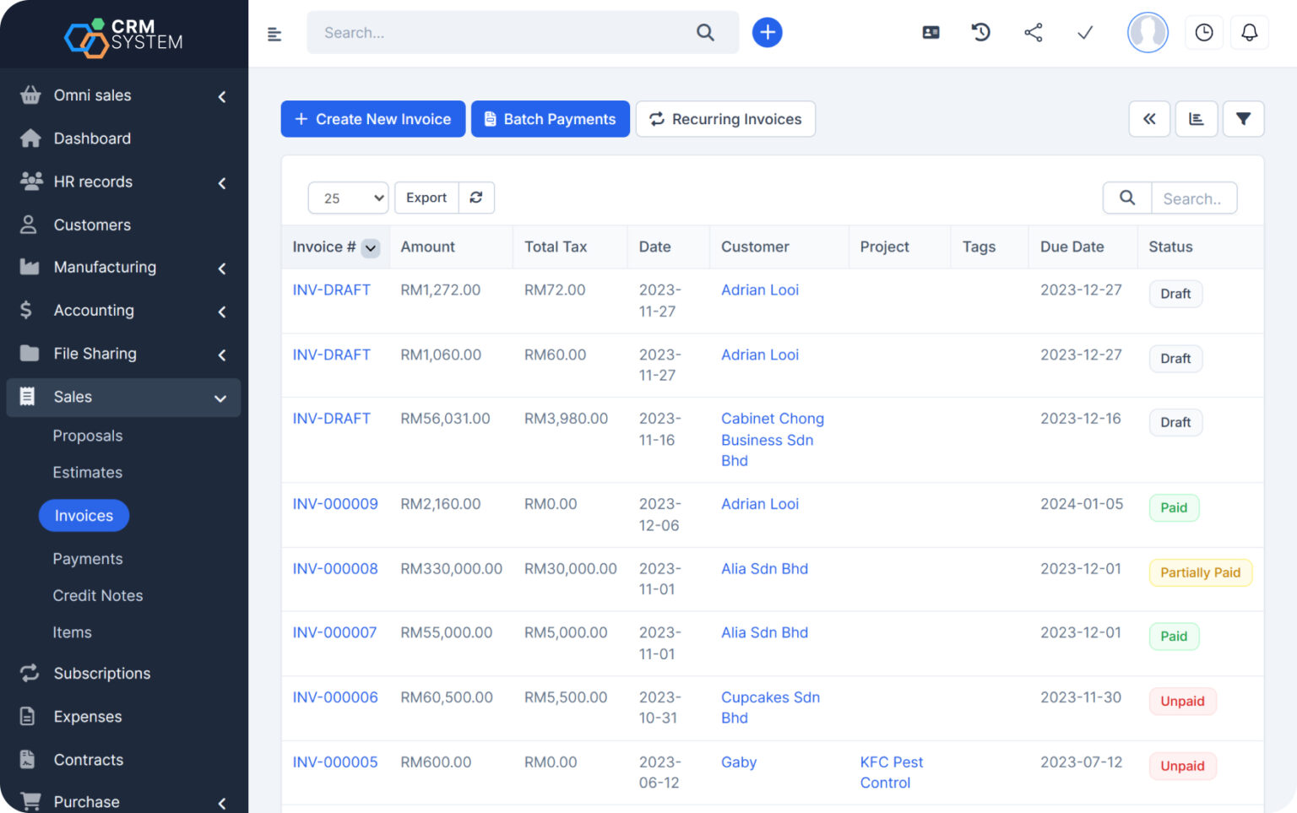Image resolution: width=1297 pixels, height=813 pixels.
Task: Open Payments in the Sales submenu
Action: point(88,559)
